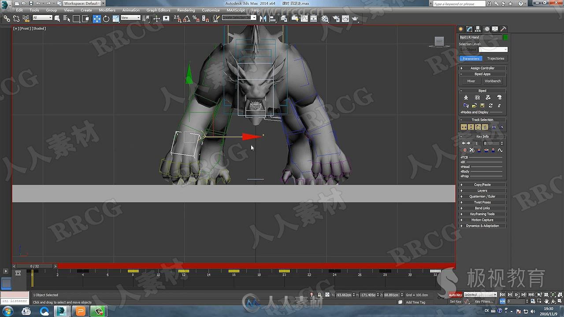Click the Unlink Selection tool

16,18
